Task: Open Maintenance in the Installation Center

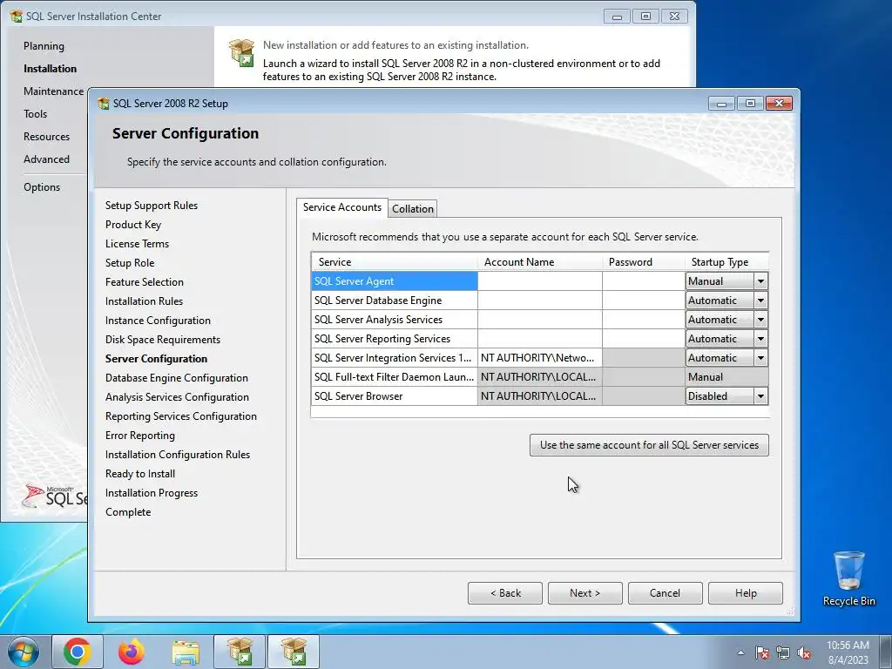Action: [53, 91]
